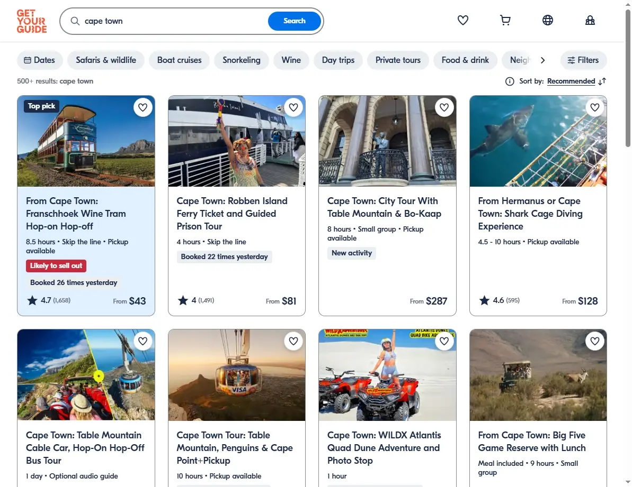The width and height of the screenshot is (632, 487).
Task: Click the From $287 price
Action: tap(429, 301)
